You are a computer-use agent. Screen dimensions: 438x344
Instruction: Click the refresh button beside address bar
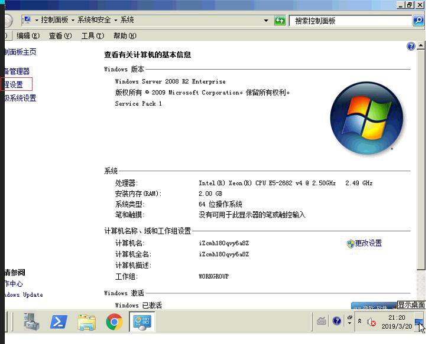point(280,21)
